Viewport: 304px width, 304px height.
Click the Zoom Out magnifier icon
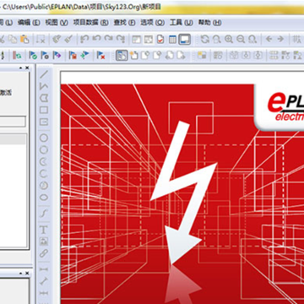tap(241, 40)
